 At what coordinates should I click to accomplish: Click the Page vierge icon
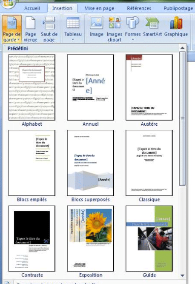tap(30, 22)
